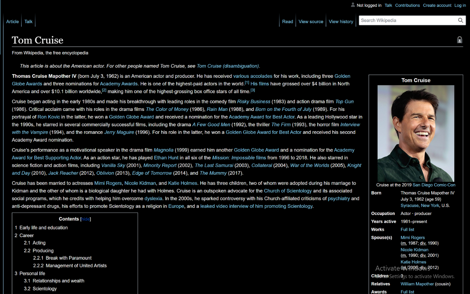Click Tom Cruise infobox photo
The width and height of the screenshot is (470, 294).
(x=416, y=133)
